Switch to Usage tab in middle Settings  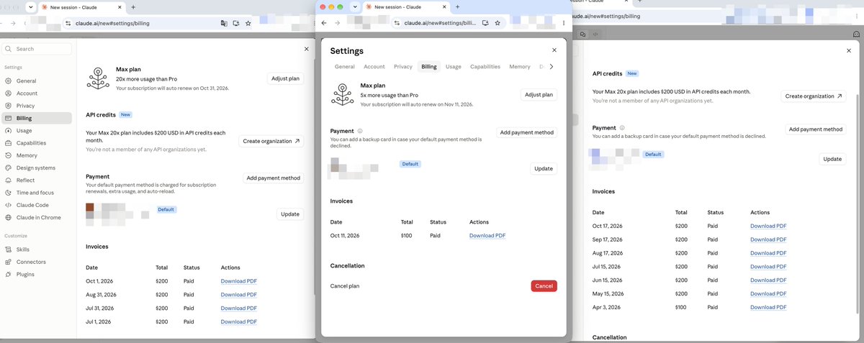click(454, 66)
